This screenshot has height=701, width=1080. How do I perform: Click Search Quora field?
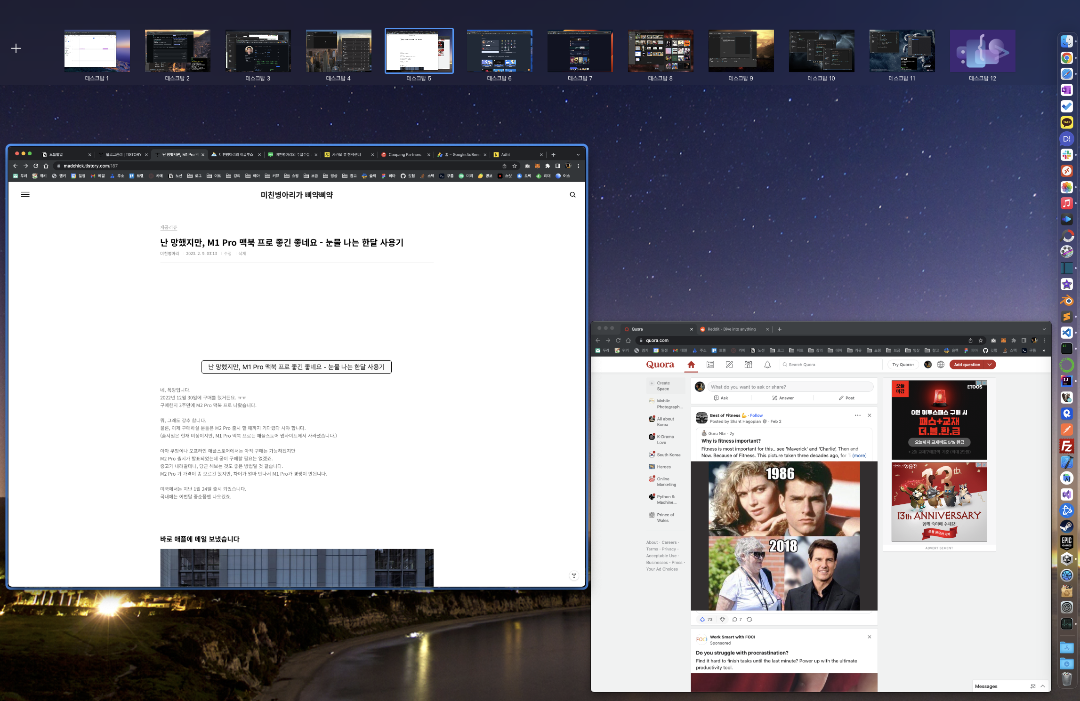coord(831,365)
